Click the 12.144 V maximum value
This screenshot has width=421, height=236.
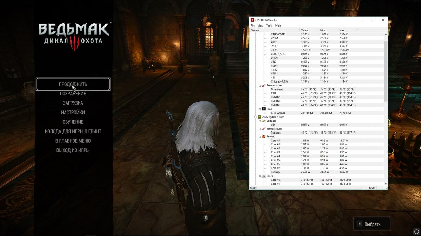pos(344,50)
